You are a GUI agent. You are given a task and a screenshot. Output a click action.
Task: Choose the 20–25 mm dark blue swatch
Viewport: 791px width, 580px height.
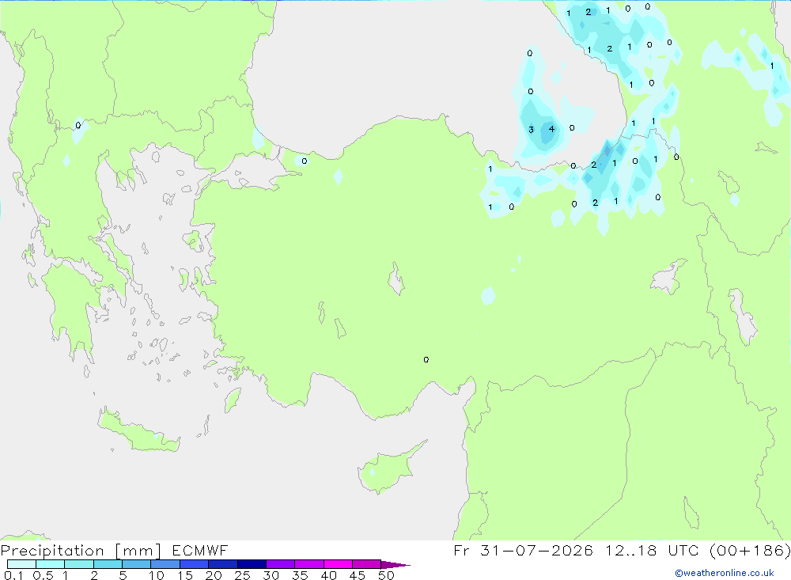[222, 564]
